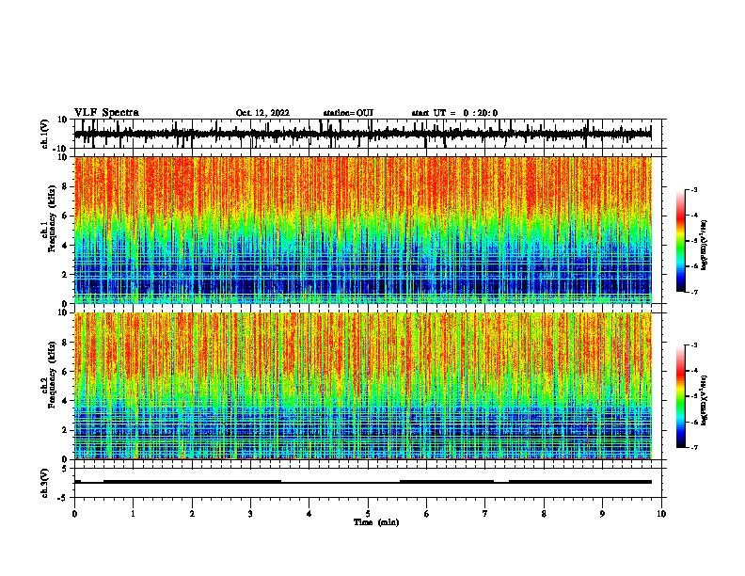
Task: Click the time axis tick label "0"
Action: tap(74, 514)
